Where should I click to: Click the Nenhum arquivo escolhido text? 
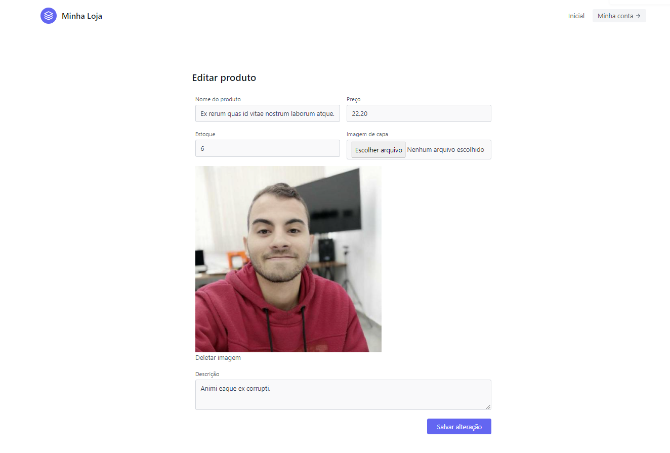coord(446,150)
